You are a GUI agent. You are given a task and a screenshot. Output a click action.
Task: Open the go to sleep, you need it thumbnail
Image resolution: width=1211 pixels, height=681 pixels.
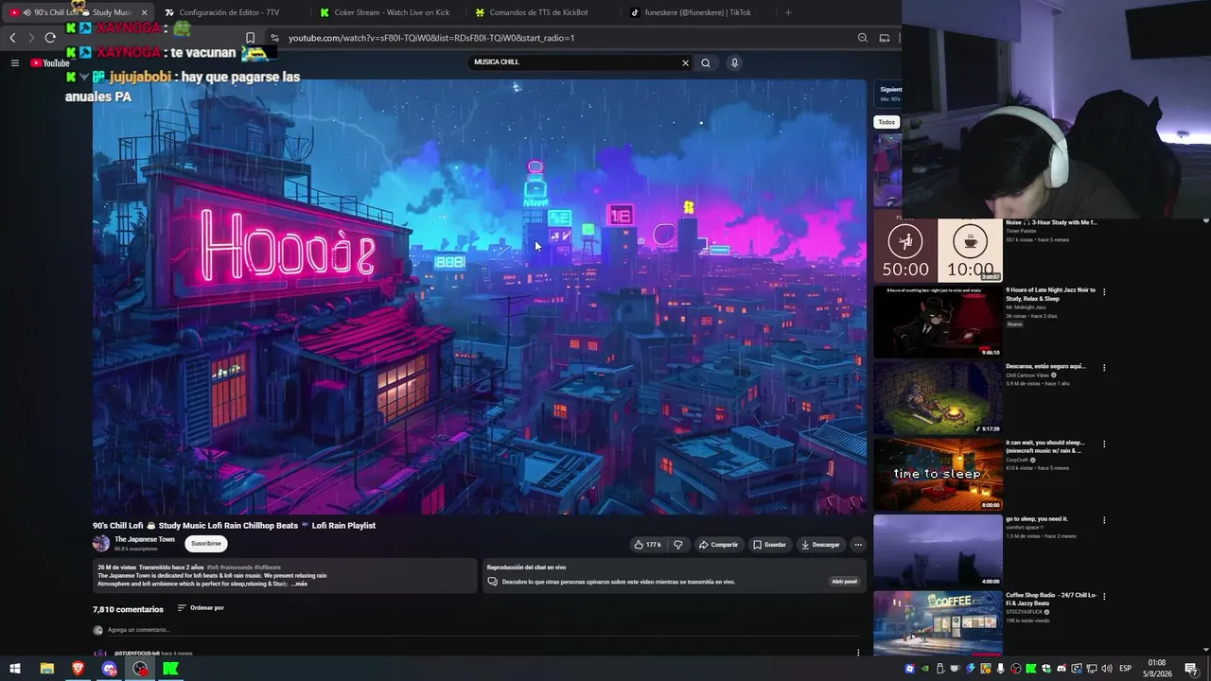[x=938, y=551]
